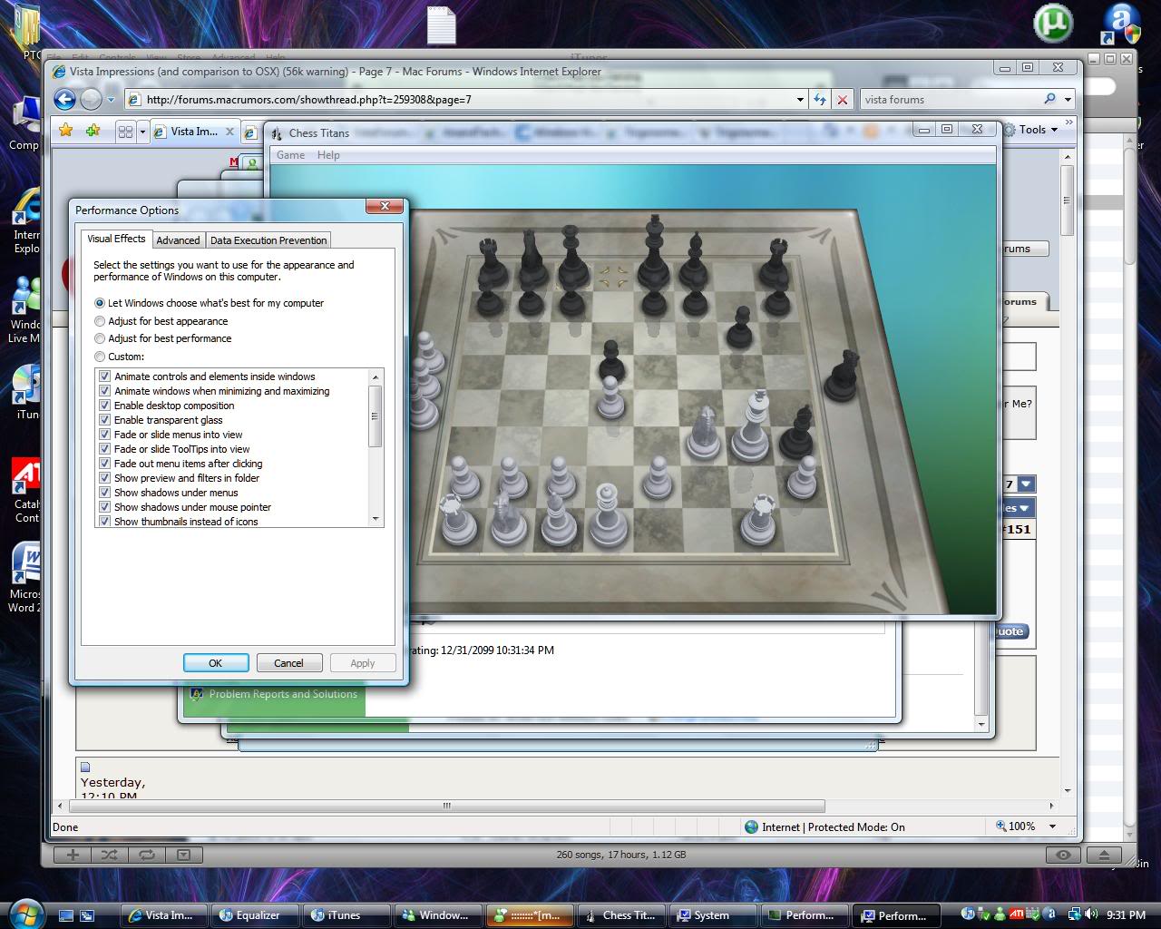Toggle shuffle in iTunes bottom bar
The image size is (1161, 929).
110,855
